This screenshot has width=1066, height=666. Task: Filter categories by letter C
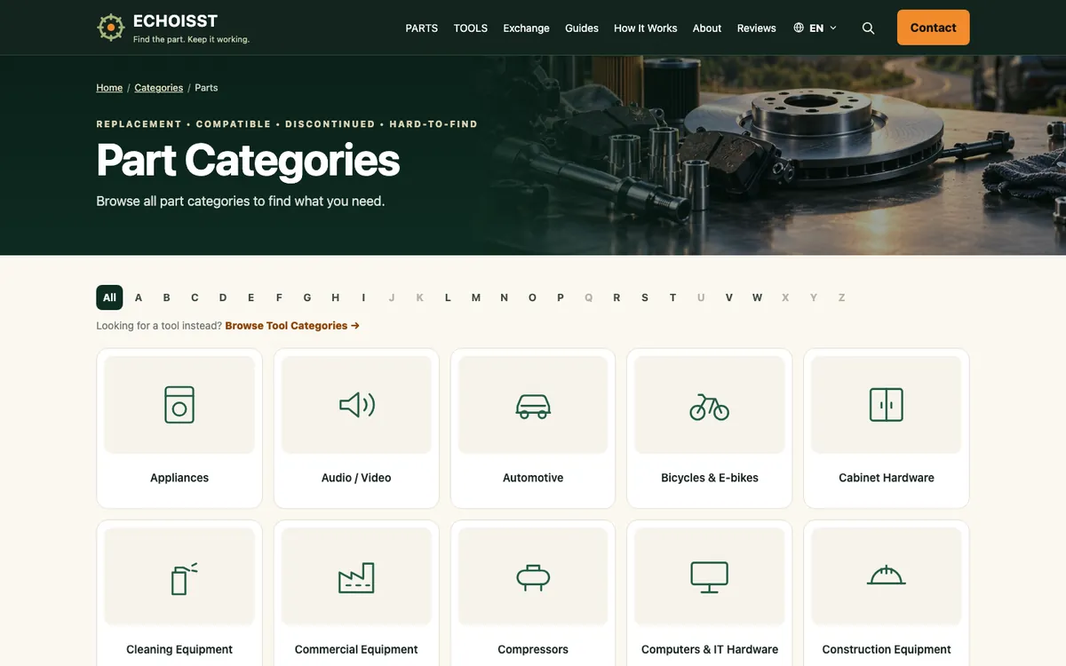[x=195, y=297]
